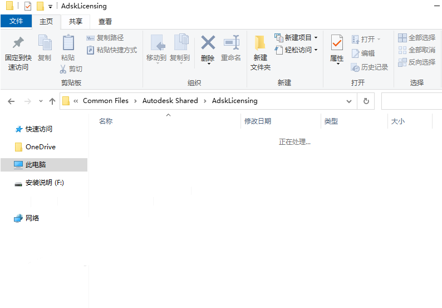The image size is (442, 308).
Task: Open the Properties (属性) dropdown arrow
Action: (338, 63)
